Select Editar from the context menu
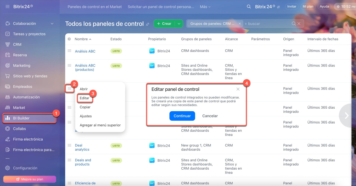Image resolution: width=356 pixels, height=186 pixels. (85, 98)
